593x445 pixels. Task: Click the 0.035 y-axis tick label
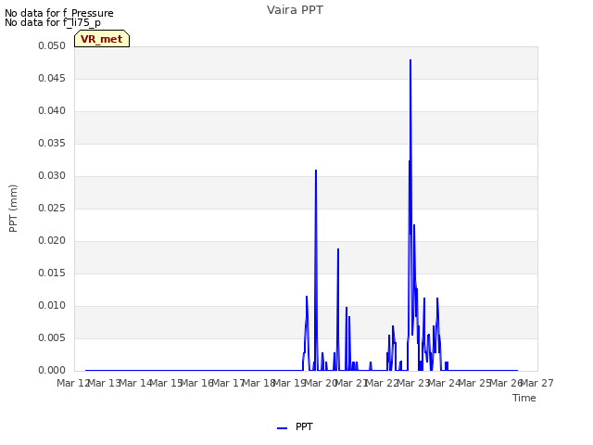(x=52, y=144)
